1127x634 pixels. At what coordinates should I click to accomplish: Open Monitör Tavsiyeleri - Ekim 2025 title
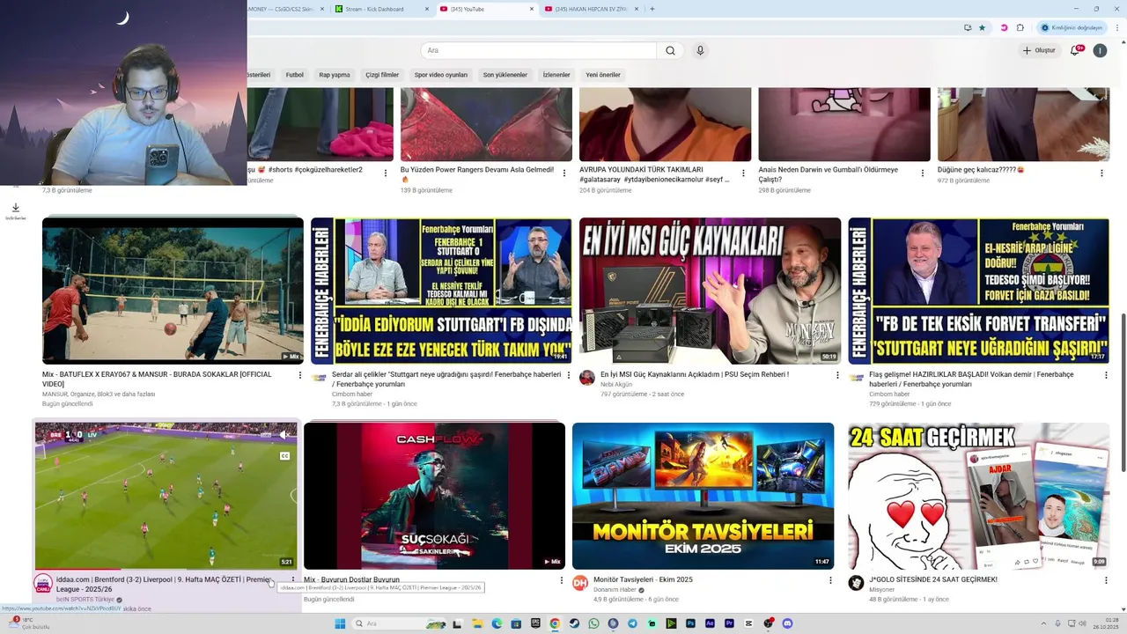coord(643,579)
